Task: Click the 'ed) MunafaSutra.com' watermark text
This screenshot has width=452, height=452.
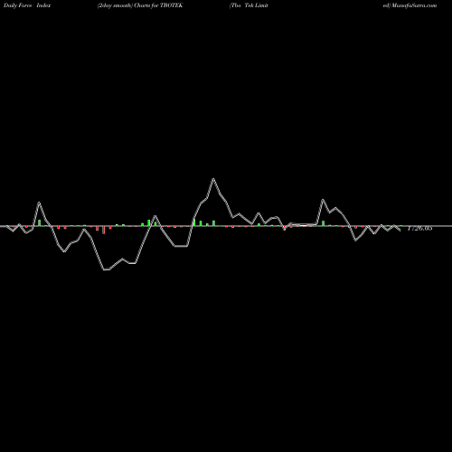Action: pos(410,5)
